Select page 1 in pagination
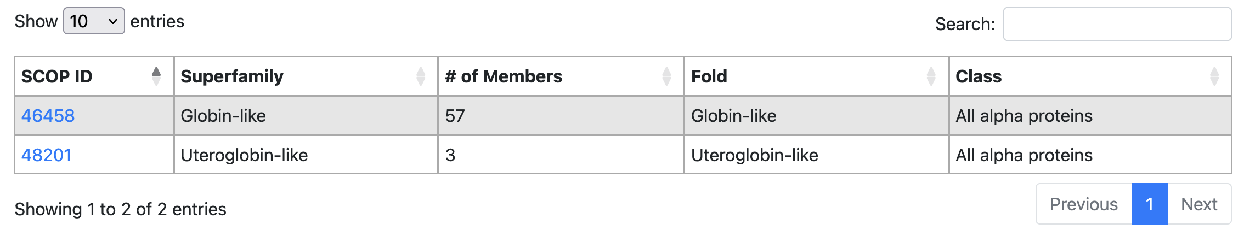This screenshot has height=236, width=1244. (x=1149, y=204)
